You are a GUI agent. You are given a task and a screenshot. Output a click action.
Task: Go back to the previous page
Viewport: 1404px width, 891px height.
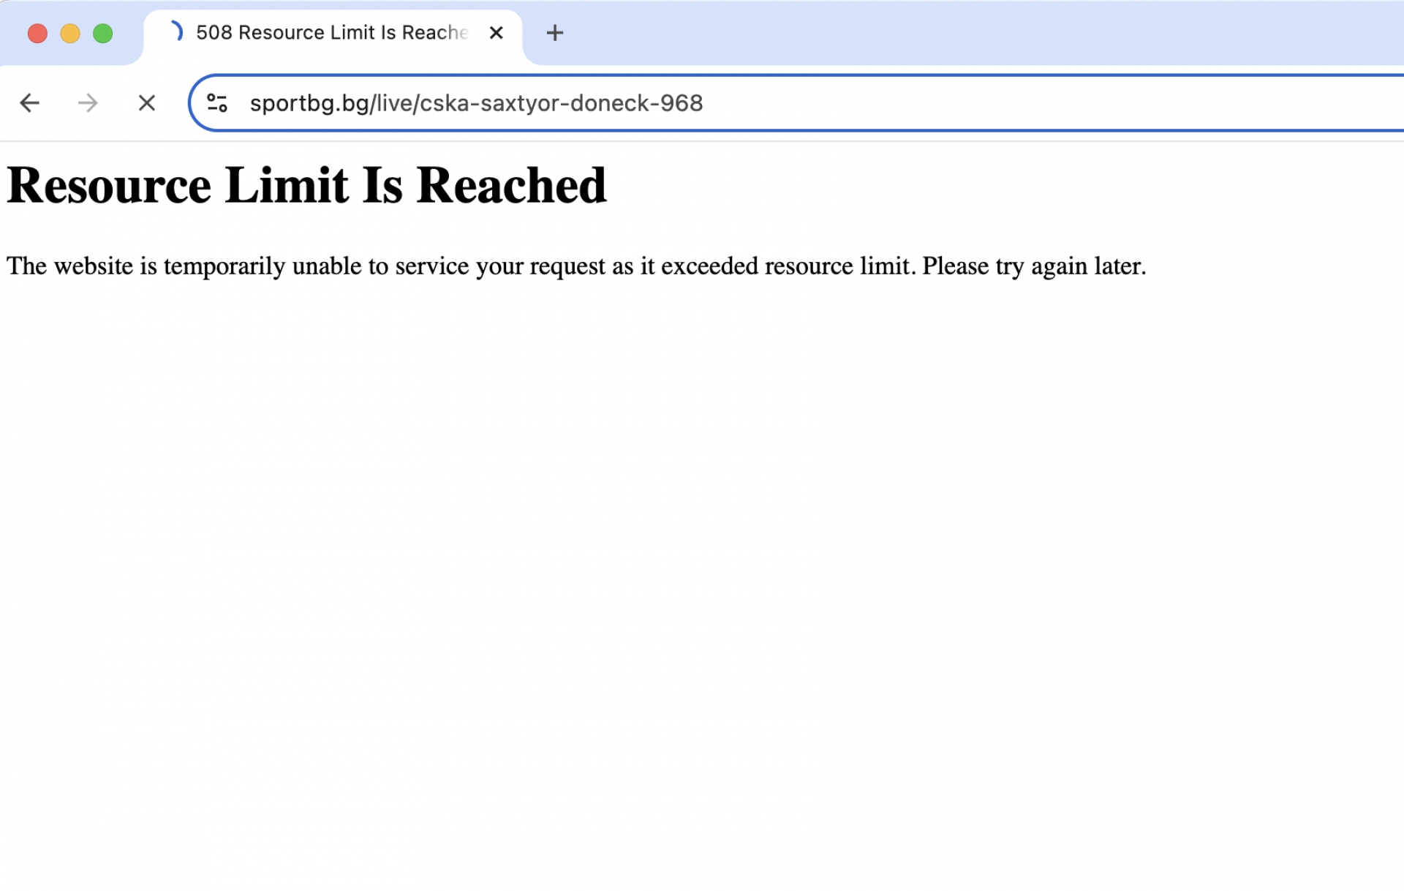pos(29,103)
